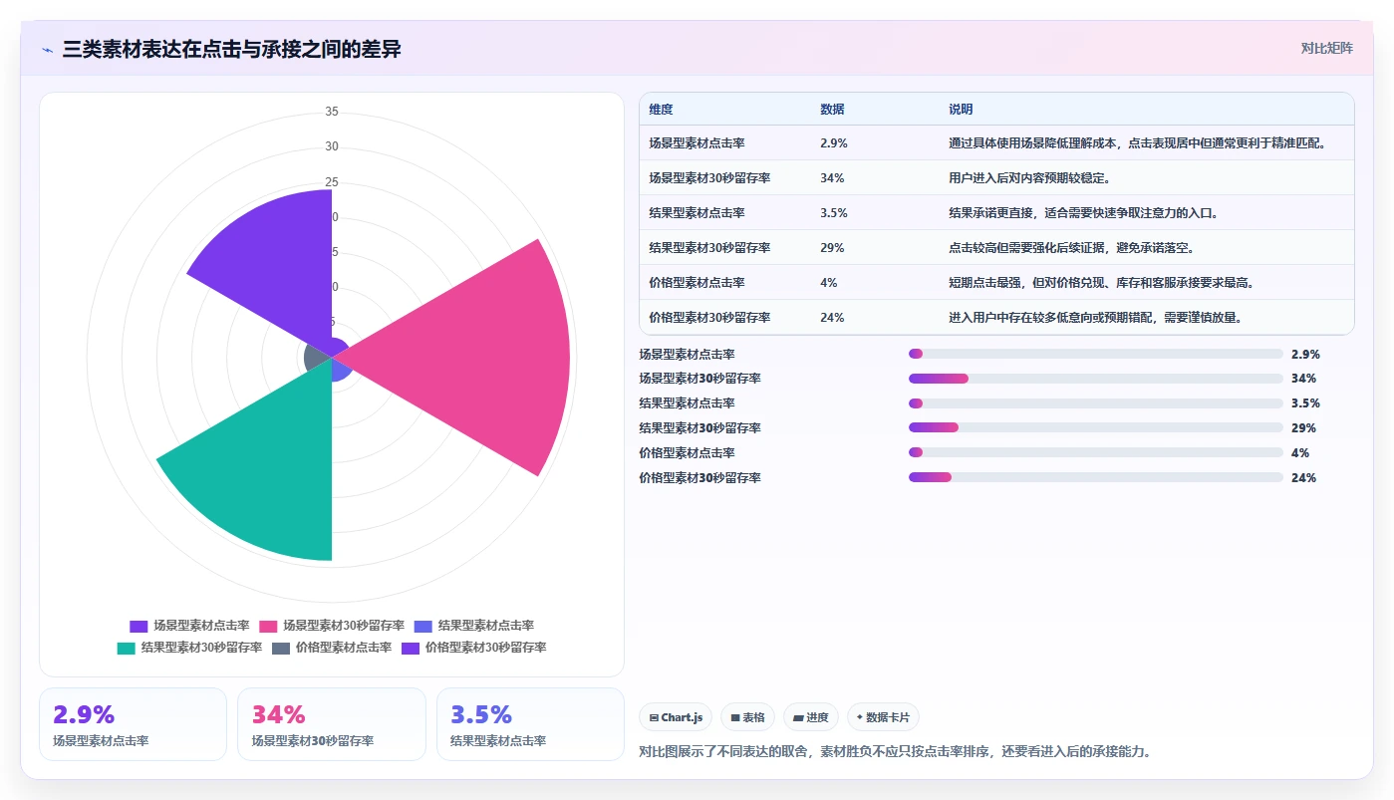Click the 4% table cell
The image size is (1394, 800).
[x=829, y=283]
